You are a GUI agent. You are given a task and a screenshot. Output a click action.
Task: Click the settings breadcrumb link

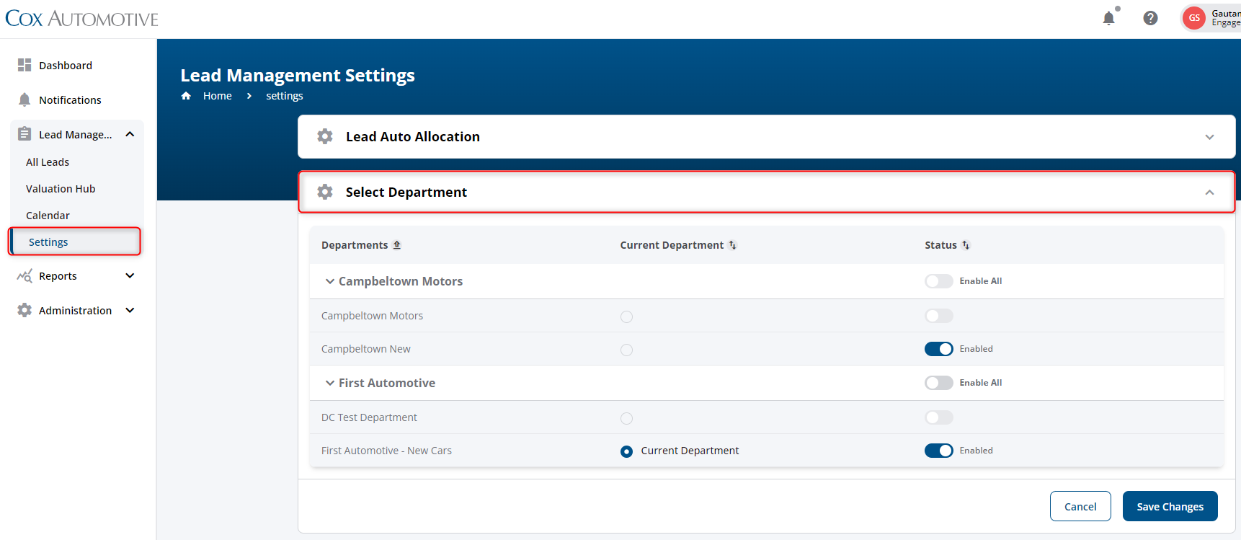click(285, 96)
